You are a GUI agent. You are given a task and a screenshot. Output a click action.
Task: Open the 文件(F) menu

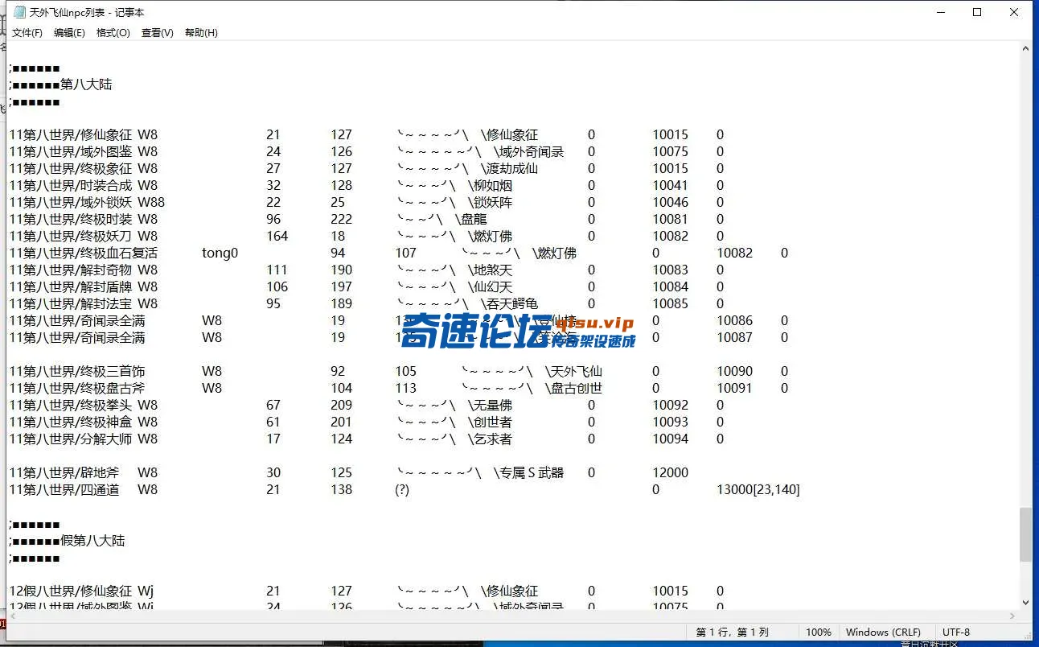click(27, 33)
